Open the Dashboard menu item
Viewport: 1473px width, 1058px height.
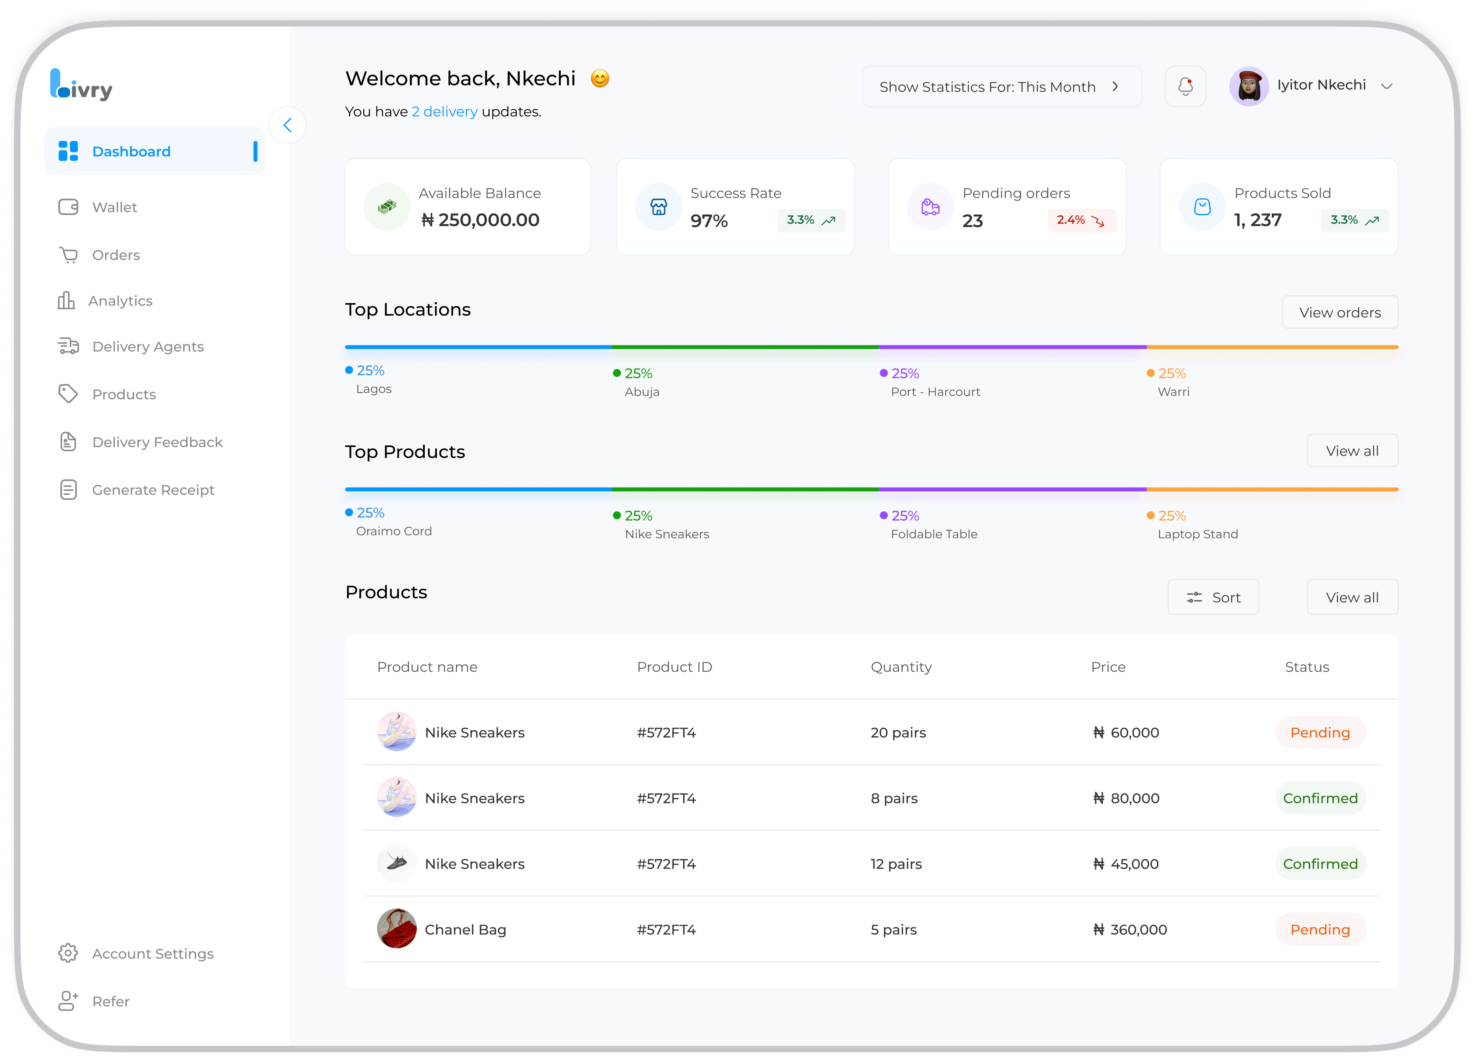(x=154, y=150)
